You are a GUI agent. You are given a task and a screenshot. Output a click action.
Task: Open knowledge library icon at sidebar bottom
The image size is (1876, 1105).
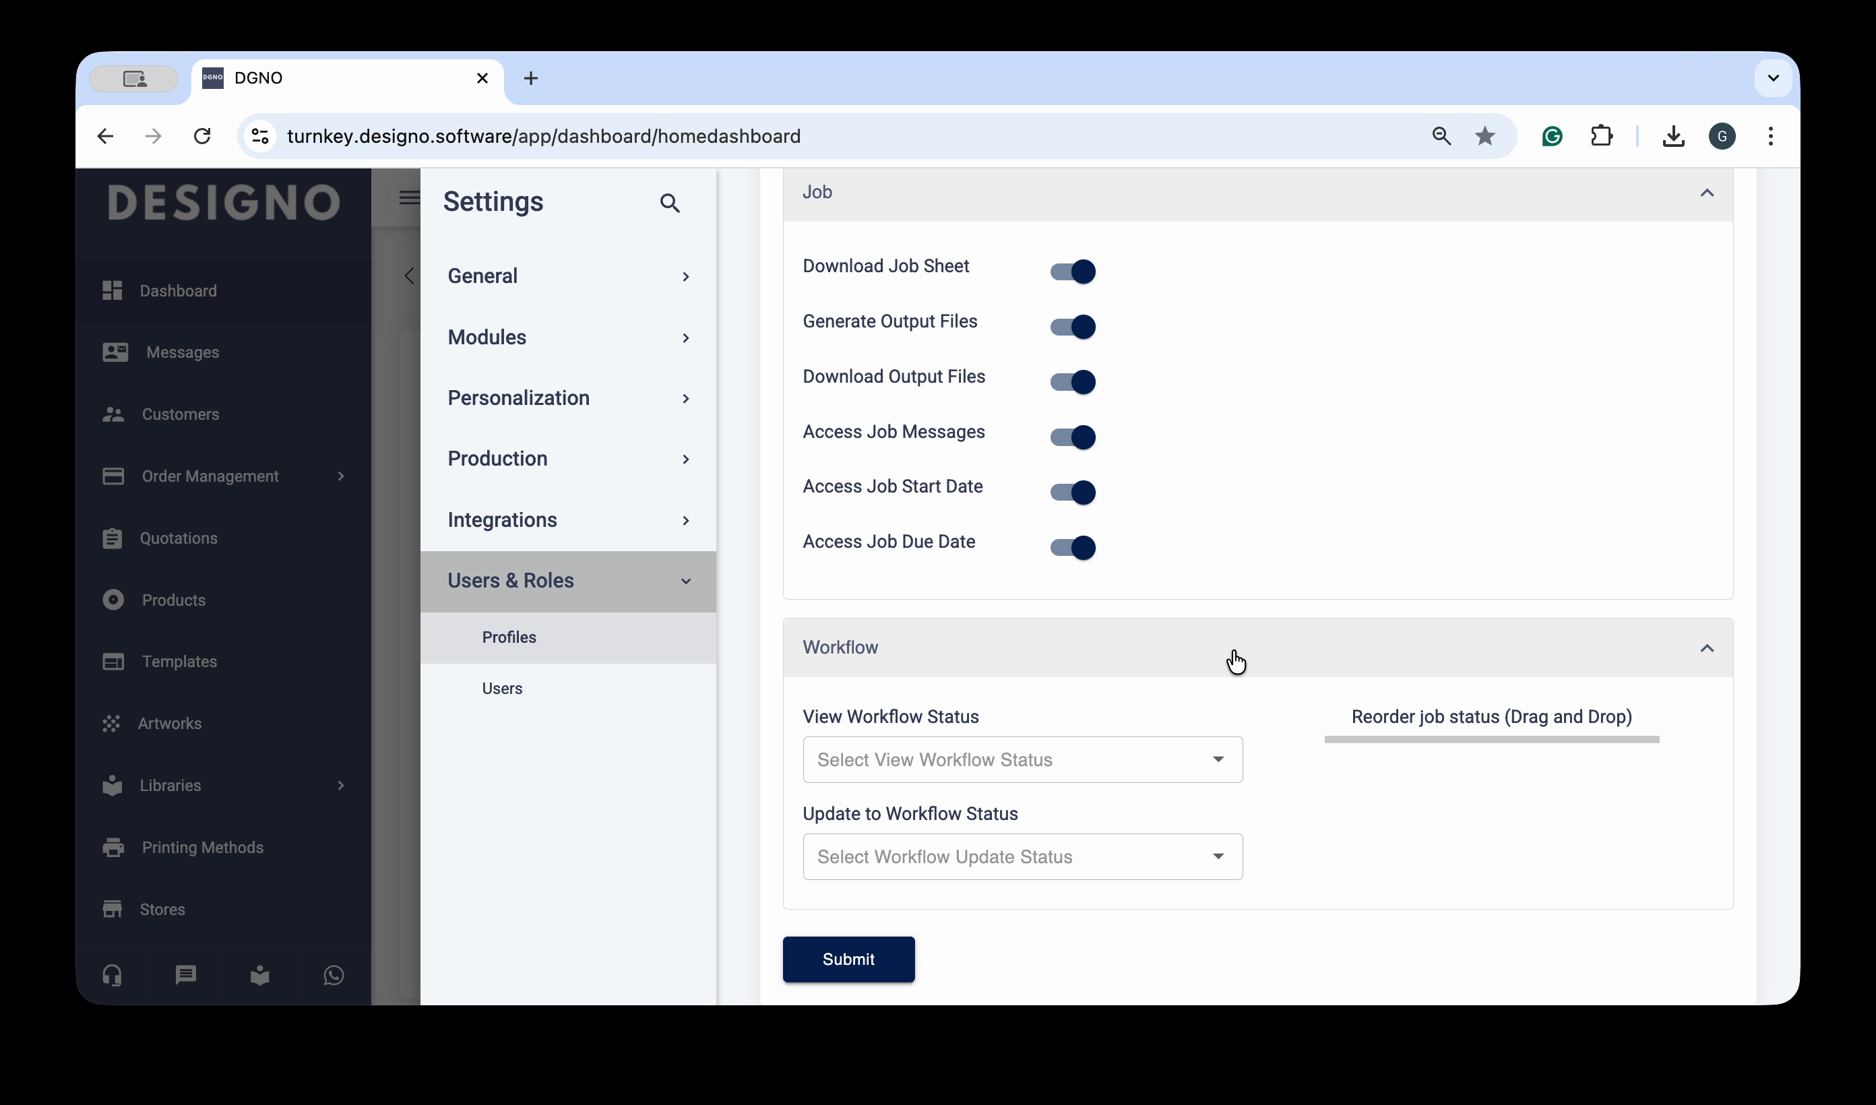click(x=260, y=976)
